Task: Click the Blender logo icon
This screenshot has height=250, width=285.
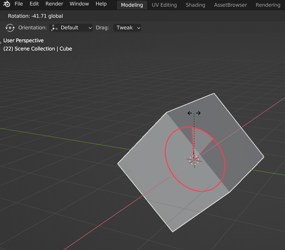Action: tap(7, 4)
